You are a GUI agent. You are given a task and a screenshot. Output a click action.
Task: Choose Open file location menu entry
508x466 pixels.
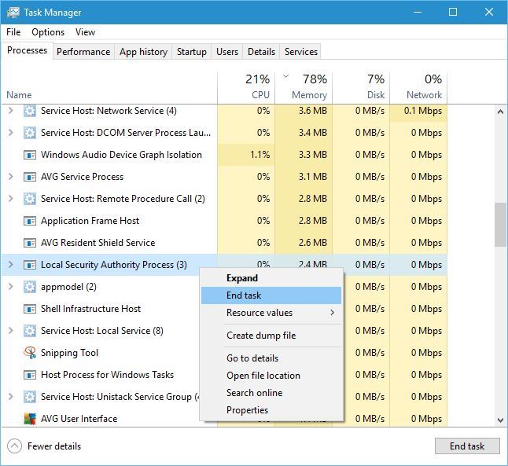[x=271, y=376]
